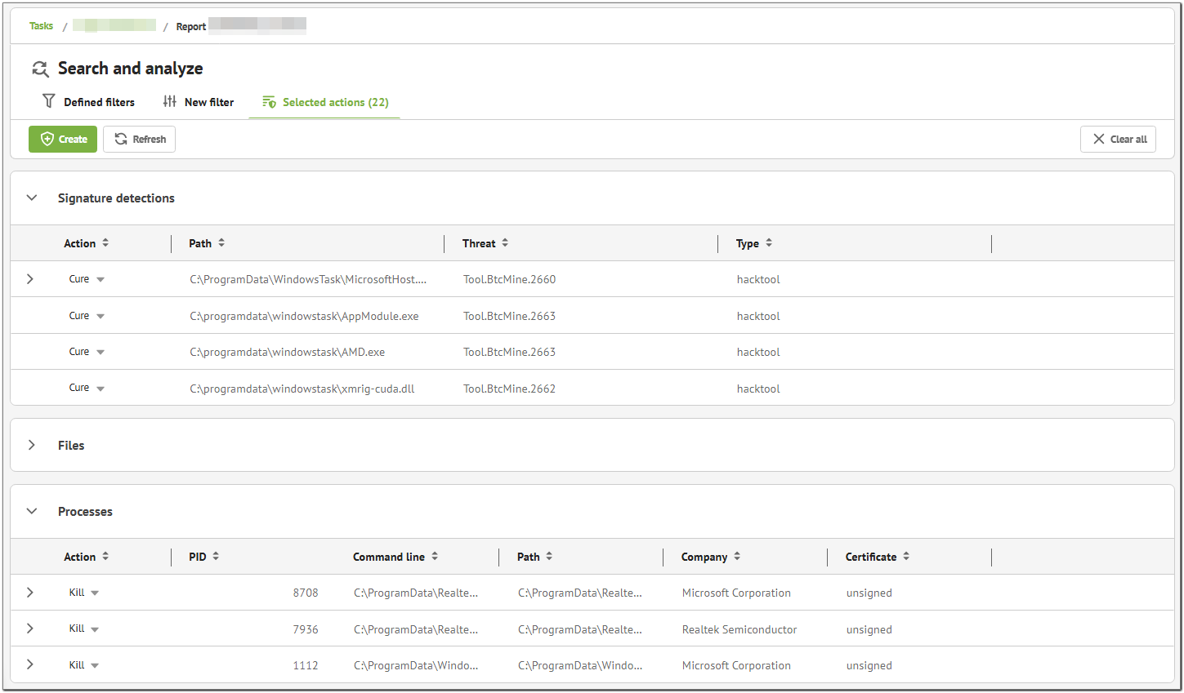Screen dimensions: 1184x693
Task: Click the Search and analyze header icon
Action: pyautogui.click(x=40, y=69)
